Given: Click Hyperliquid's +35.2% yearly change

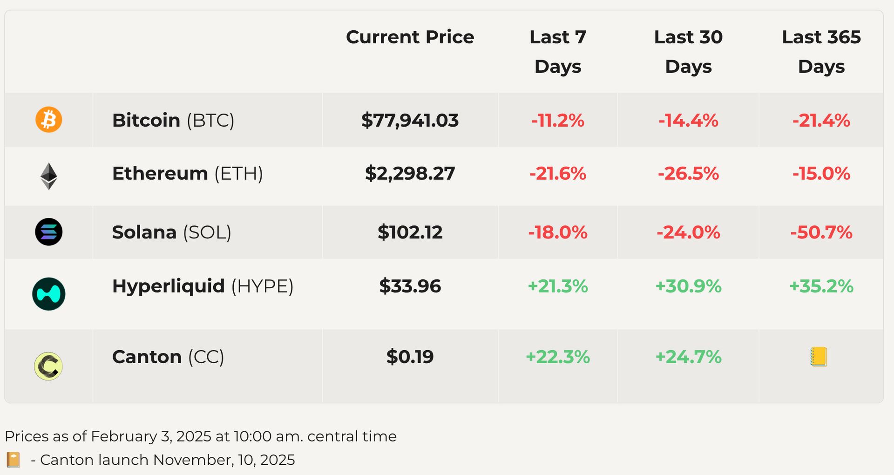Looking at the screenshot, I should [821, 286].
